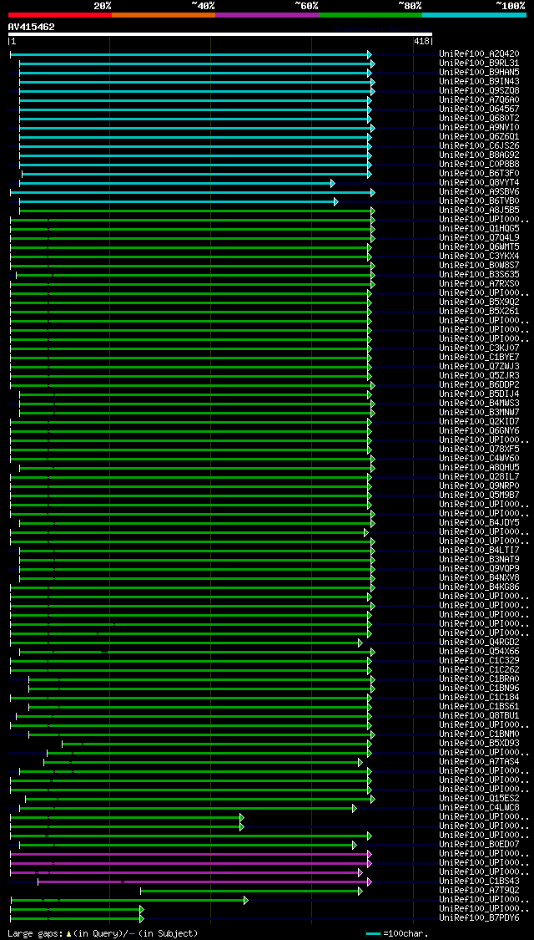Select the UniRef100_C1BYE7 label
This screenshot has height=940, width=534.
(x=479, y=357)
